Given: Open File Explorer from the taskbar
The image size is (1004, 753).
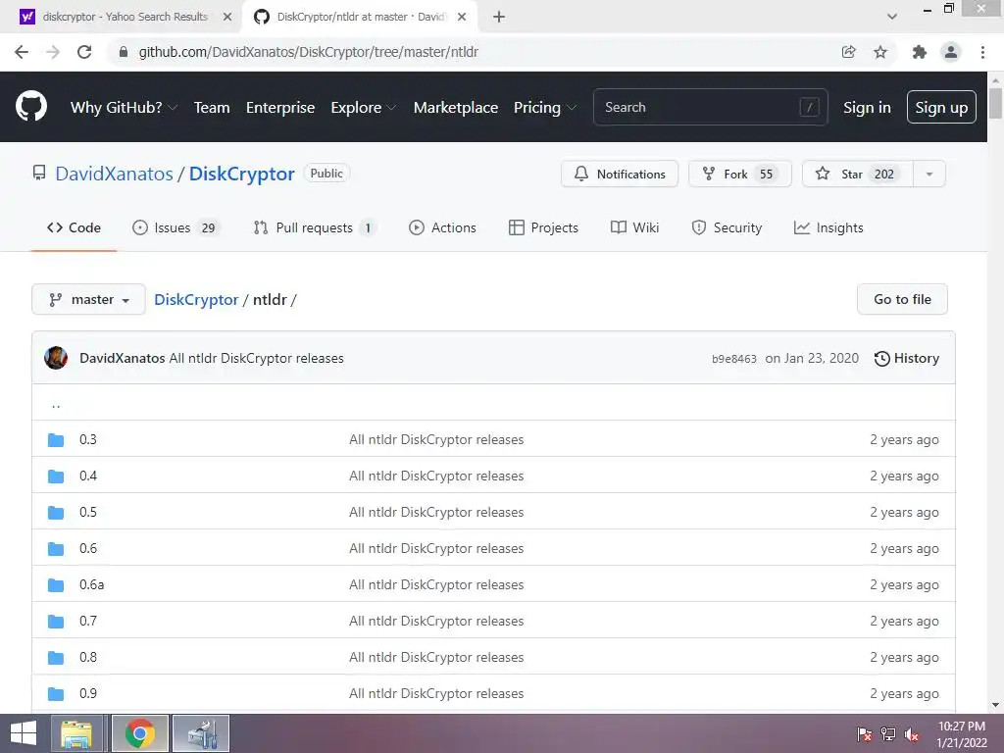Looking at the screenshot, I should tap(76, 733).
